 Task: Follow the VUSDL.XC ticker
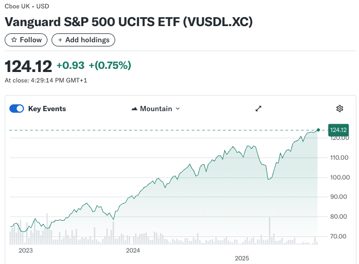tap(26, 40)
